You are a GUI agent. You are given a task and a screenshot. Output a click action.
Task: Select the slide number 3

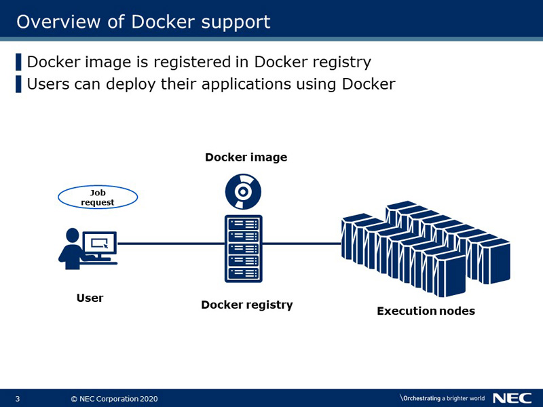click(18, 399)
